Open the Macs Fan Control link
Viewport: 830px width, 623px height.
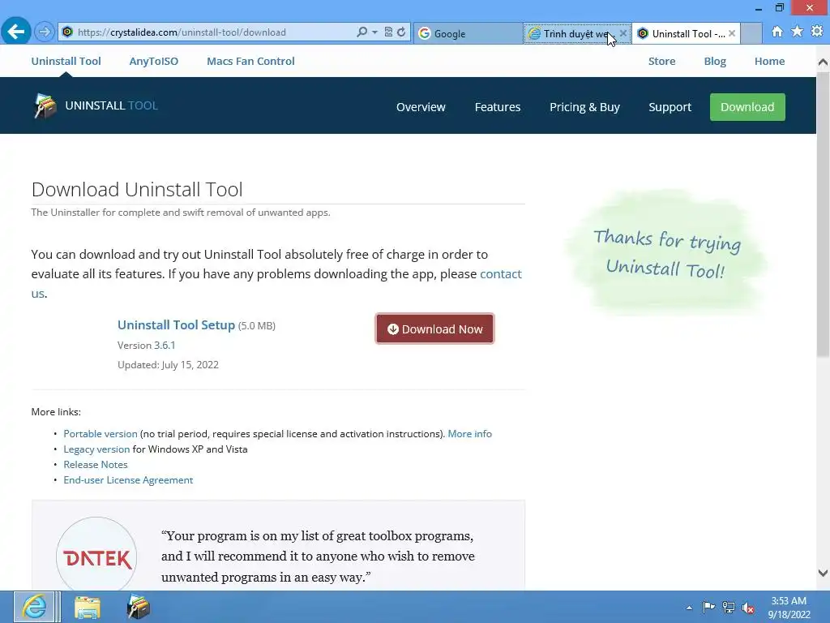coord(250,61)
